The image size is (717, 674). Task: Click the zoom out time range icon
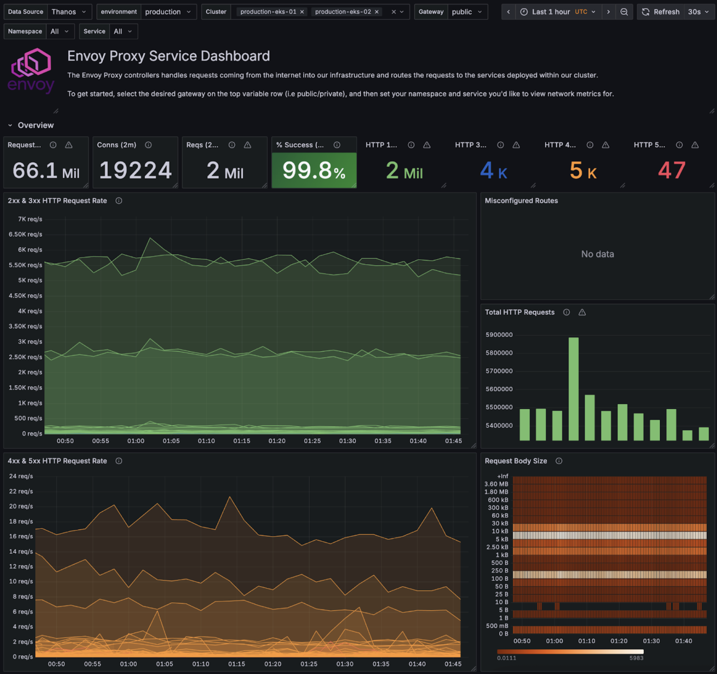point(624,12)
